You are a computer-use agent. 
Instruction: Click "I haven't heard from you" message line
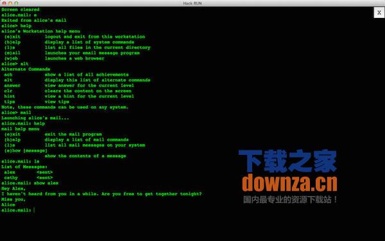pos(101,194)
